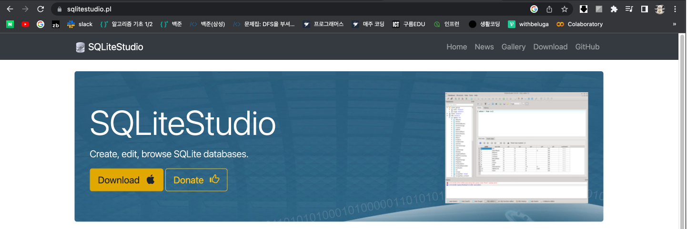Open the GitHub nav item
The image size is (687, 229).
(587, 47)
